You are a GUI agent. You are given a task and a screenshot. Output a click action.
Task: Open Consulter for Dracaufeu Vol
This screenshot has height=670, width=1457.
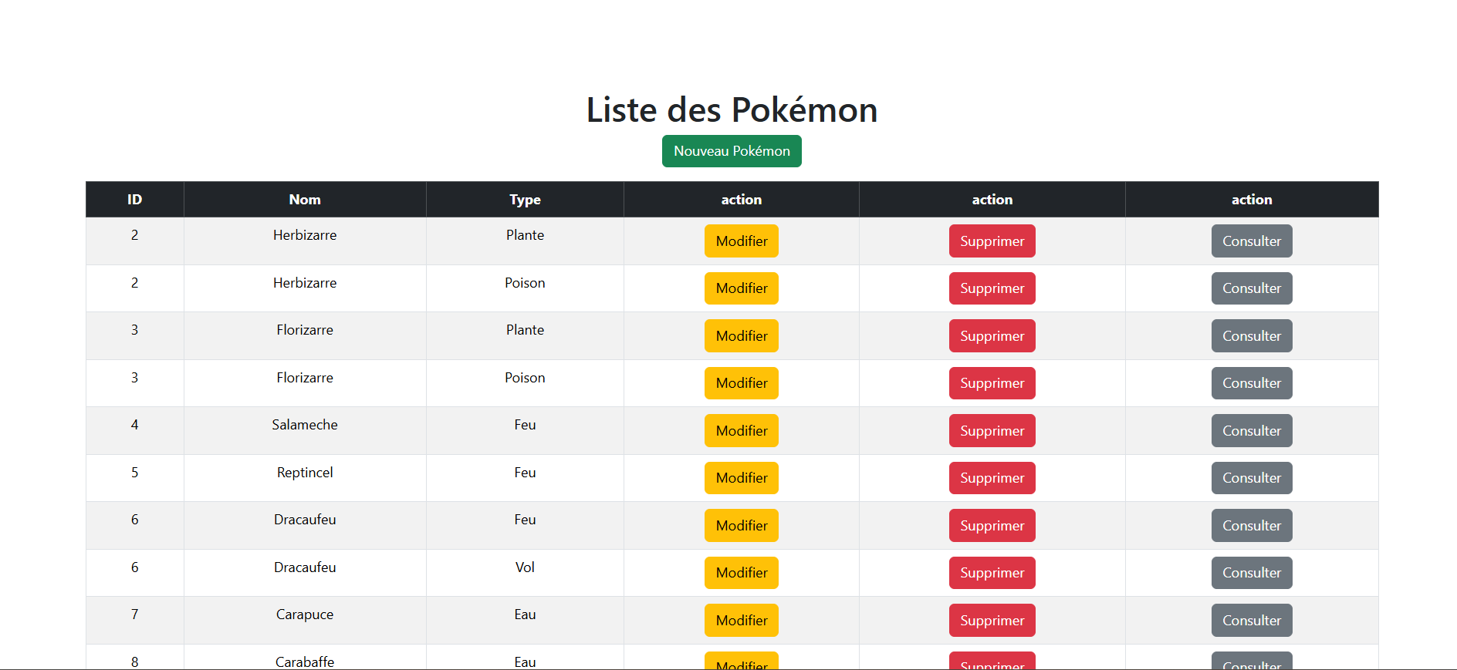[1251, 573]
